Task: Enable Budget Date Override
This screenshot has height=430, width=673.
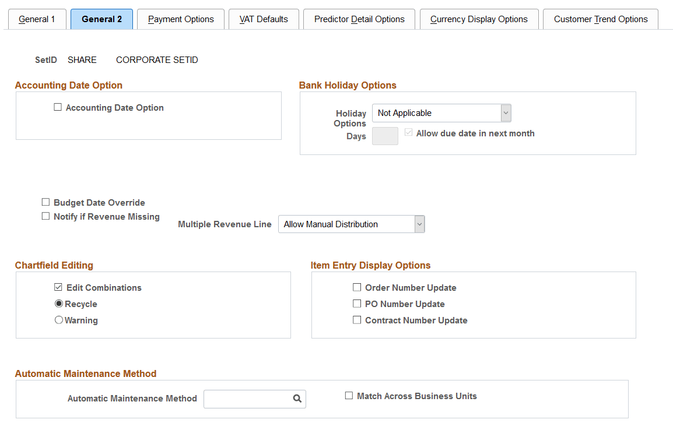Action: (x=45, y=202)
